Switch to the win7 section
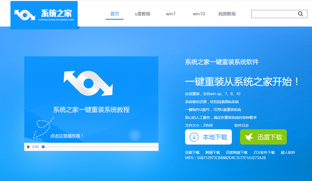Screen dimensions: 312x181 [171, 14]
